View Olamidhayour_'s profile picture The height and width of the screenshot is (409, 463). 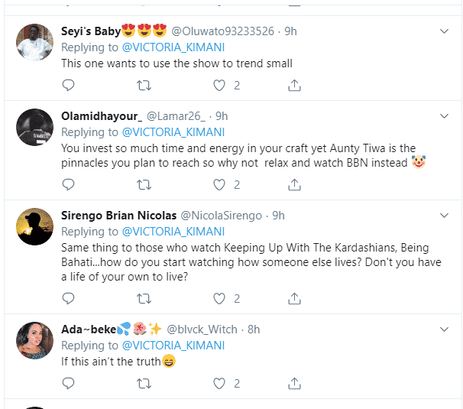coord(35,127)
